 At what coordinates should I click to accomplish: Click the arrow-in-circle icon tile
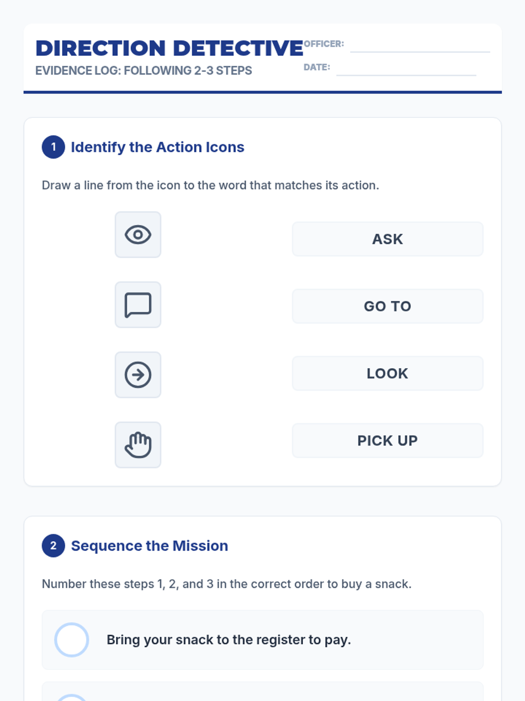tap(138, 375)
